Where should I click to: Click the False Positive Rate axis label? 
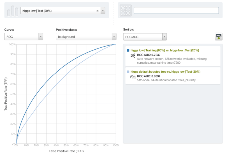tap(66, 151)
